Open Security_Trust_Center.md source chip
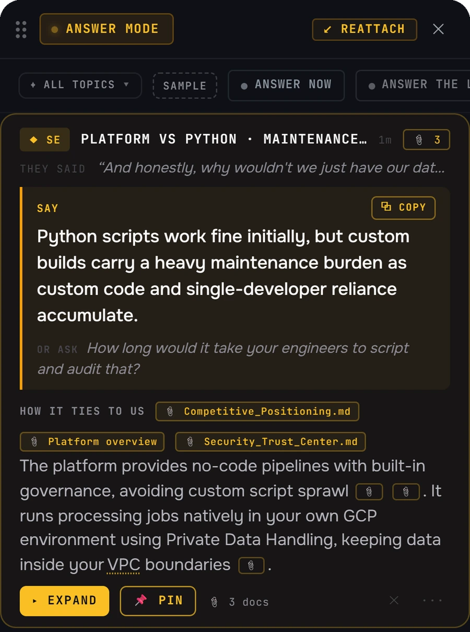Screen dimensions: 470x632 271,442
